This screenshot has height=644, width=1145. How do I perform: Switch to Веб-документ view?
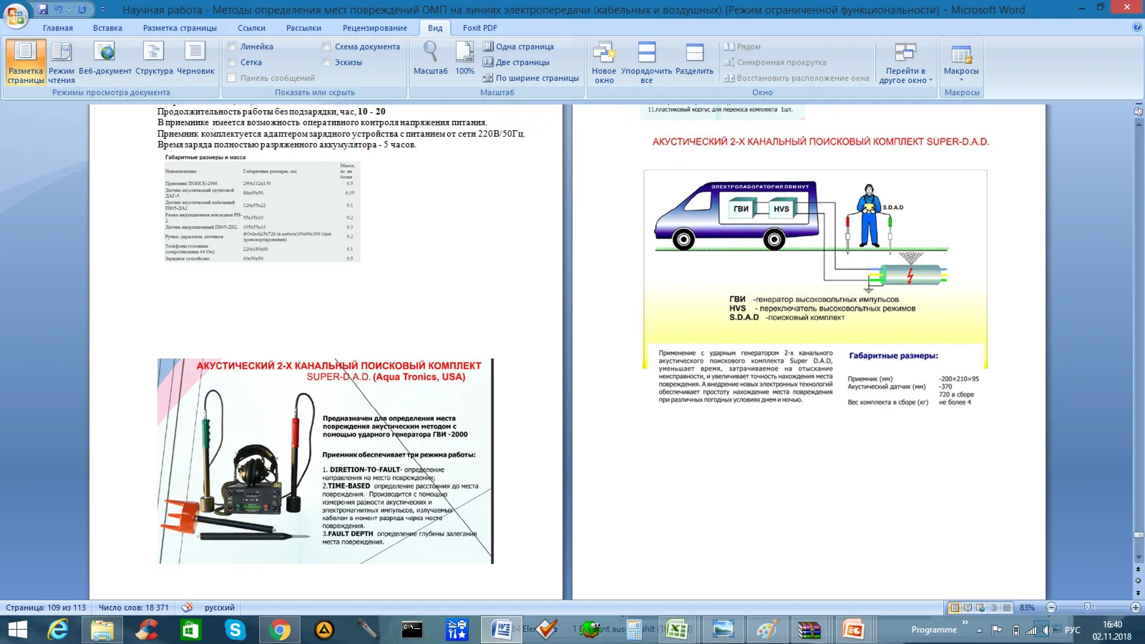105,59
